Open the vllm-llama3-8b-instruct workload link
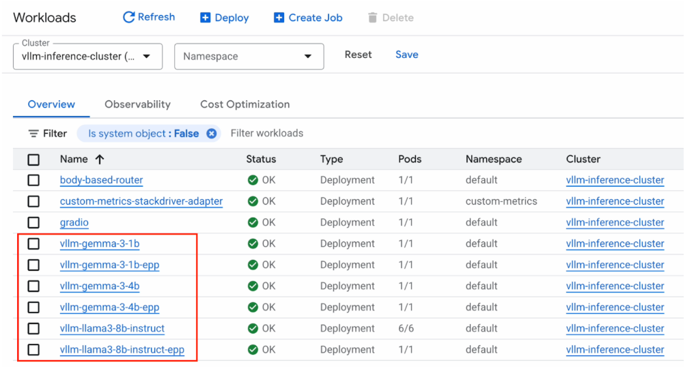687x367 pixels. click(112, 329)
